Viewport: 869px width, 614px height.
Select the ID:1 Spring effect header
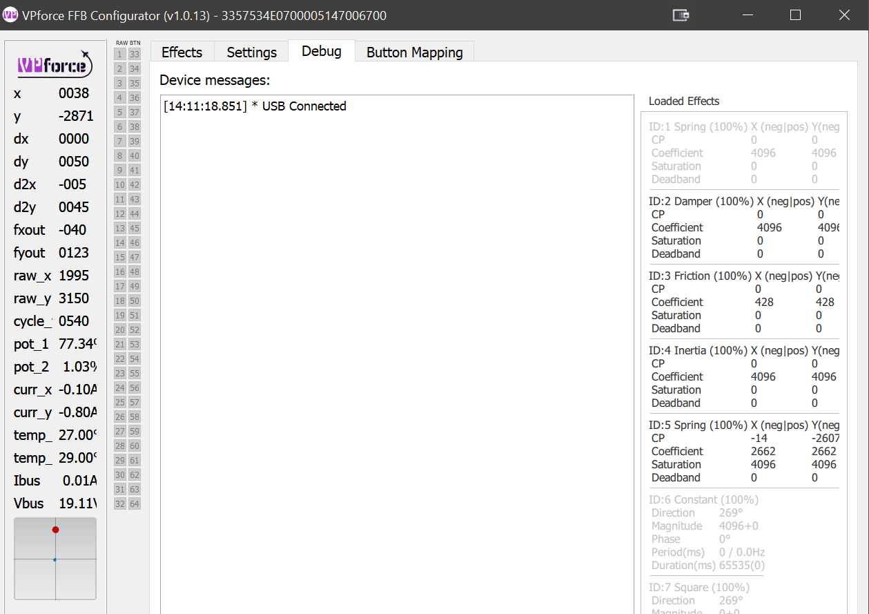tap(744, 127)
